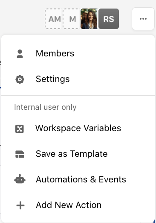Select the dashed M avatar placeholder

tap(72, 19)
